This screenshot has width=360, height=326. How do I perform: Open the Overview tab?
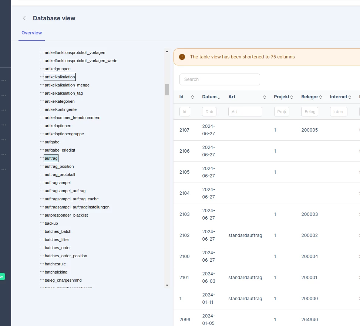pos(32,33)
